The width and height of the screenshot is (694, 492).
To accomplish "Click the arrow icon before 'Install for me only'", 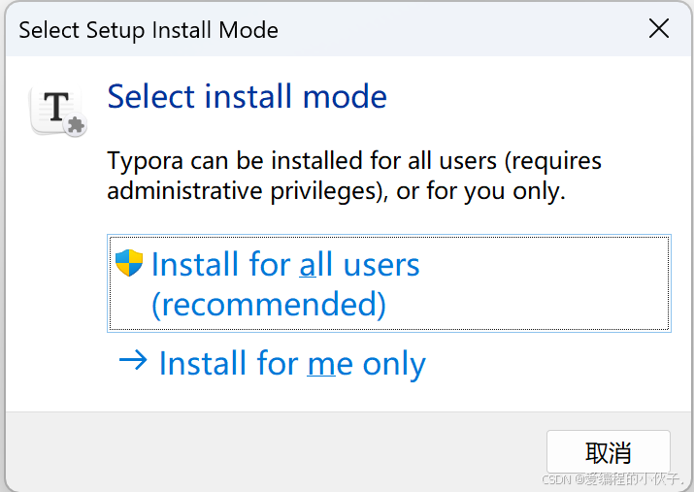I will [132, 362].
